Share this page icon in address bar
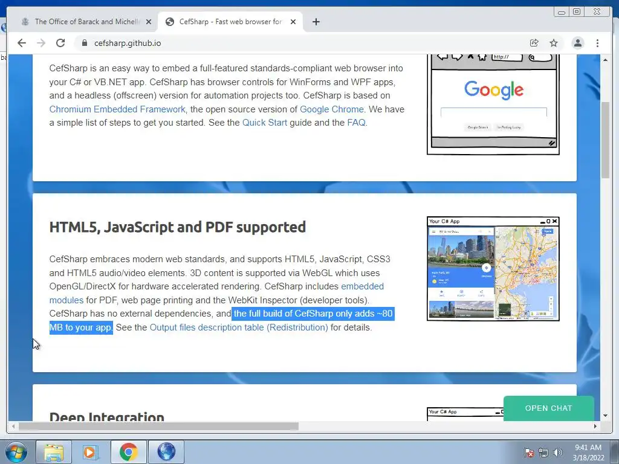 [534, 43]
